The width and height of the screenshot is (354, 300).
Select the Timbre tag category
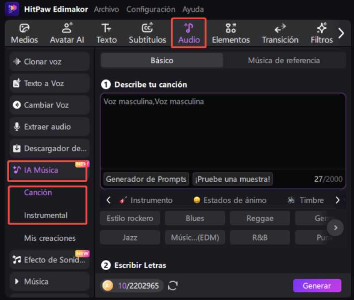click(306, 200)
